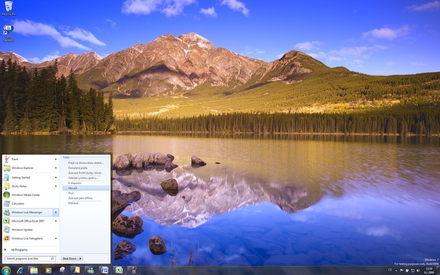Launch Windows Media Center from the Start menu
The width and height of the screenshot is (440, 275).
point(31,195)
